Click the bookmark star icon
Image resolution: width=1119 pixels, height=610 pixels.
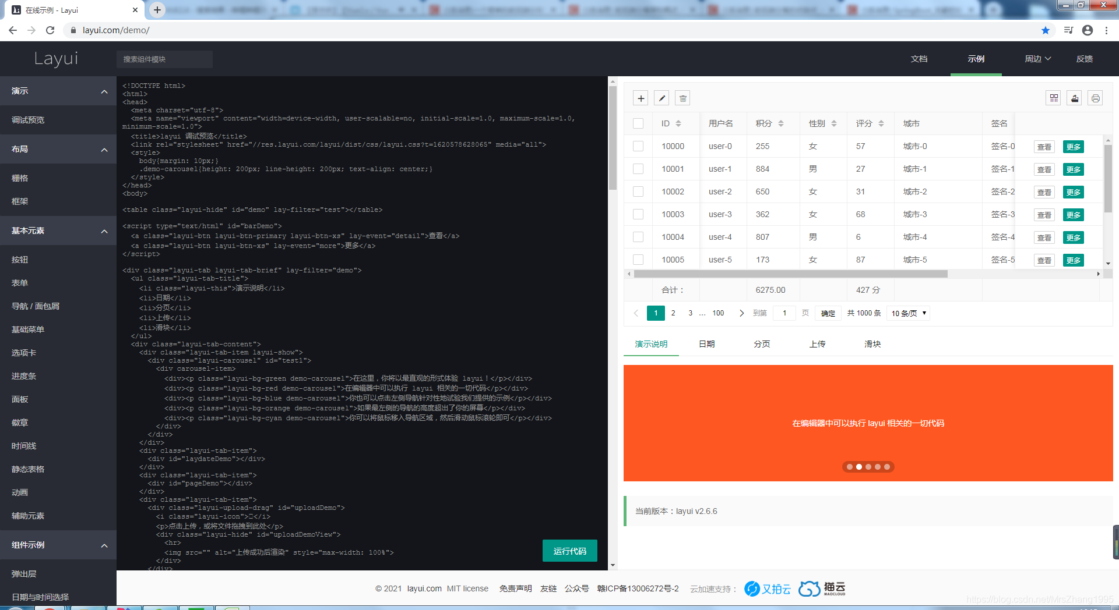tap(1046, 30)
